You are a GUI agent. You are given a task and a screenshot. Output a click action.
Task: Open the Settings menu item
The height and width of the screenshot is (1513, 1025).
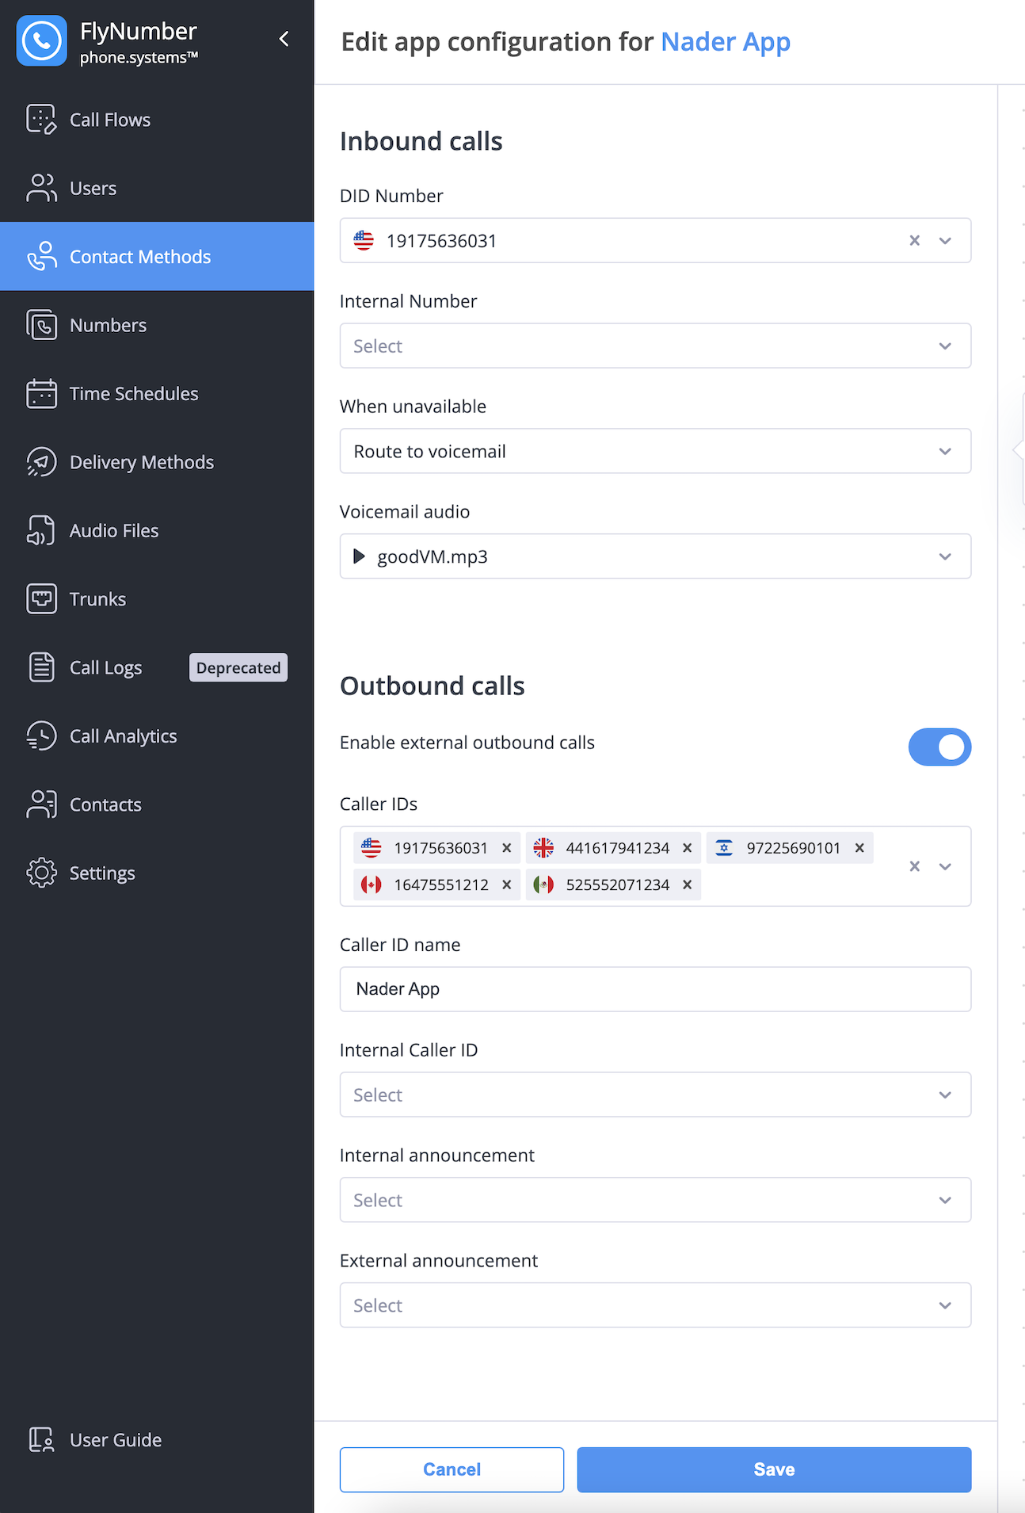click(157, 873)
